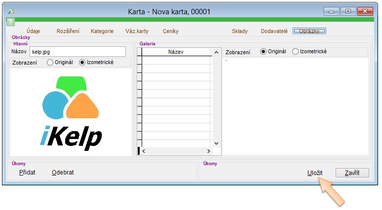This screenshot has width=382, height=210.
Task: Click the Přidat button to add image
Action: point(27,173)
